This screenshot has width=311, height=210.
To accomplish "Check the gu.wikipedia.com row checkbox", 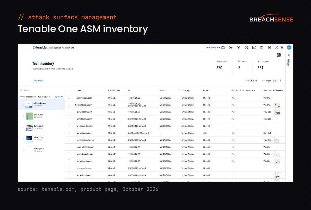I will point(69,112).
